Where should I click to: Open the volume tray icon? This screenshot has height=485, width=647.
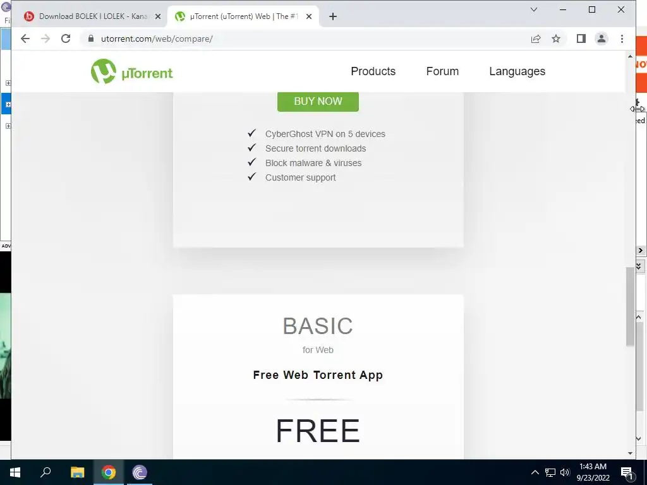click(565, 472)
